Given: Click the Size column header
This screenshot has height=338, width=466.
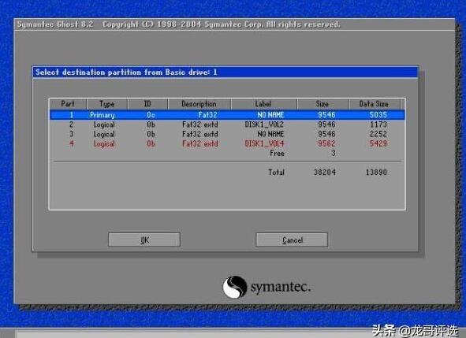Looking at the screenshot, I should [x=322, y=104].
